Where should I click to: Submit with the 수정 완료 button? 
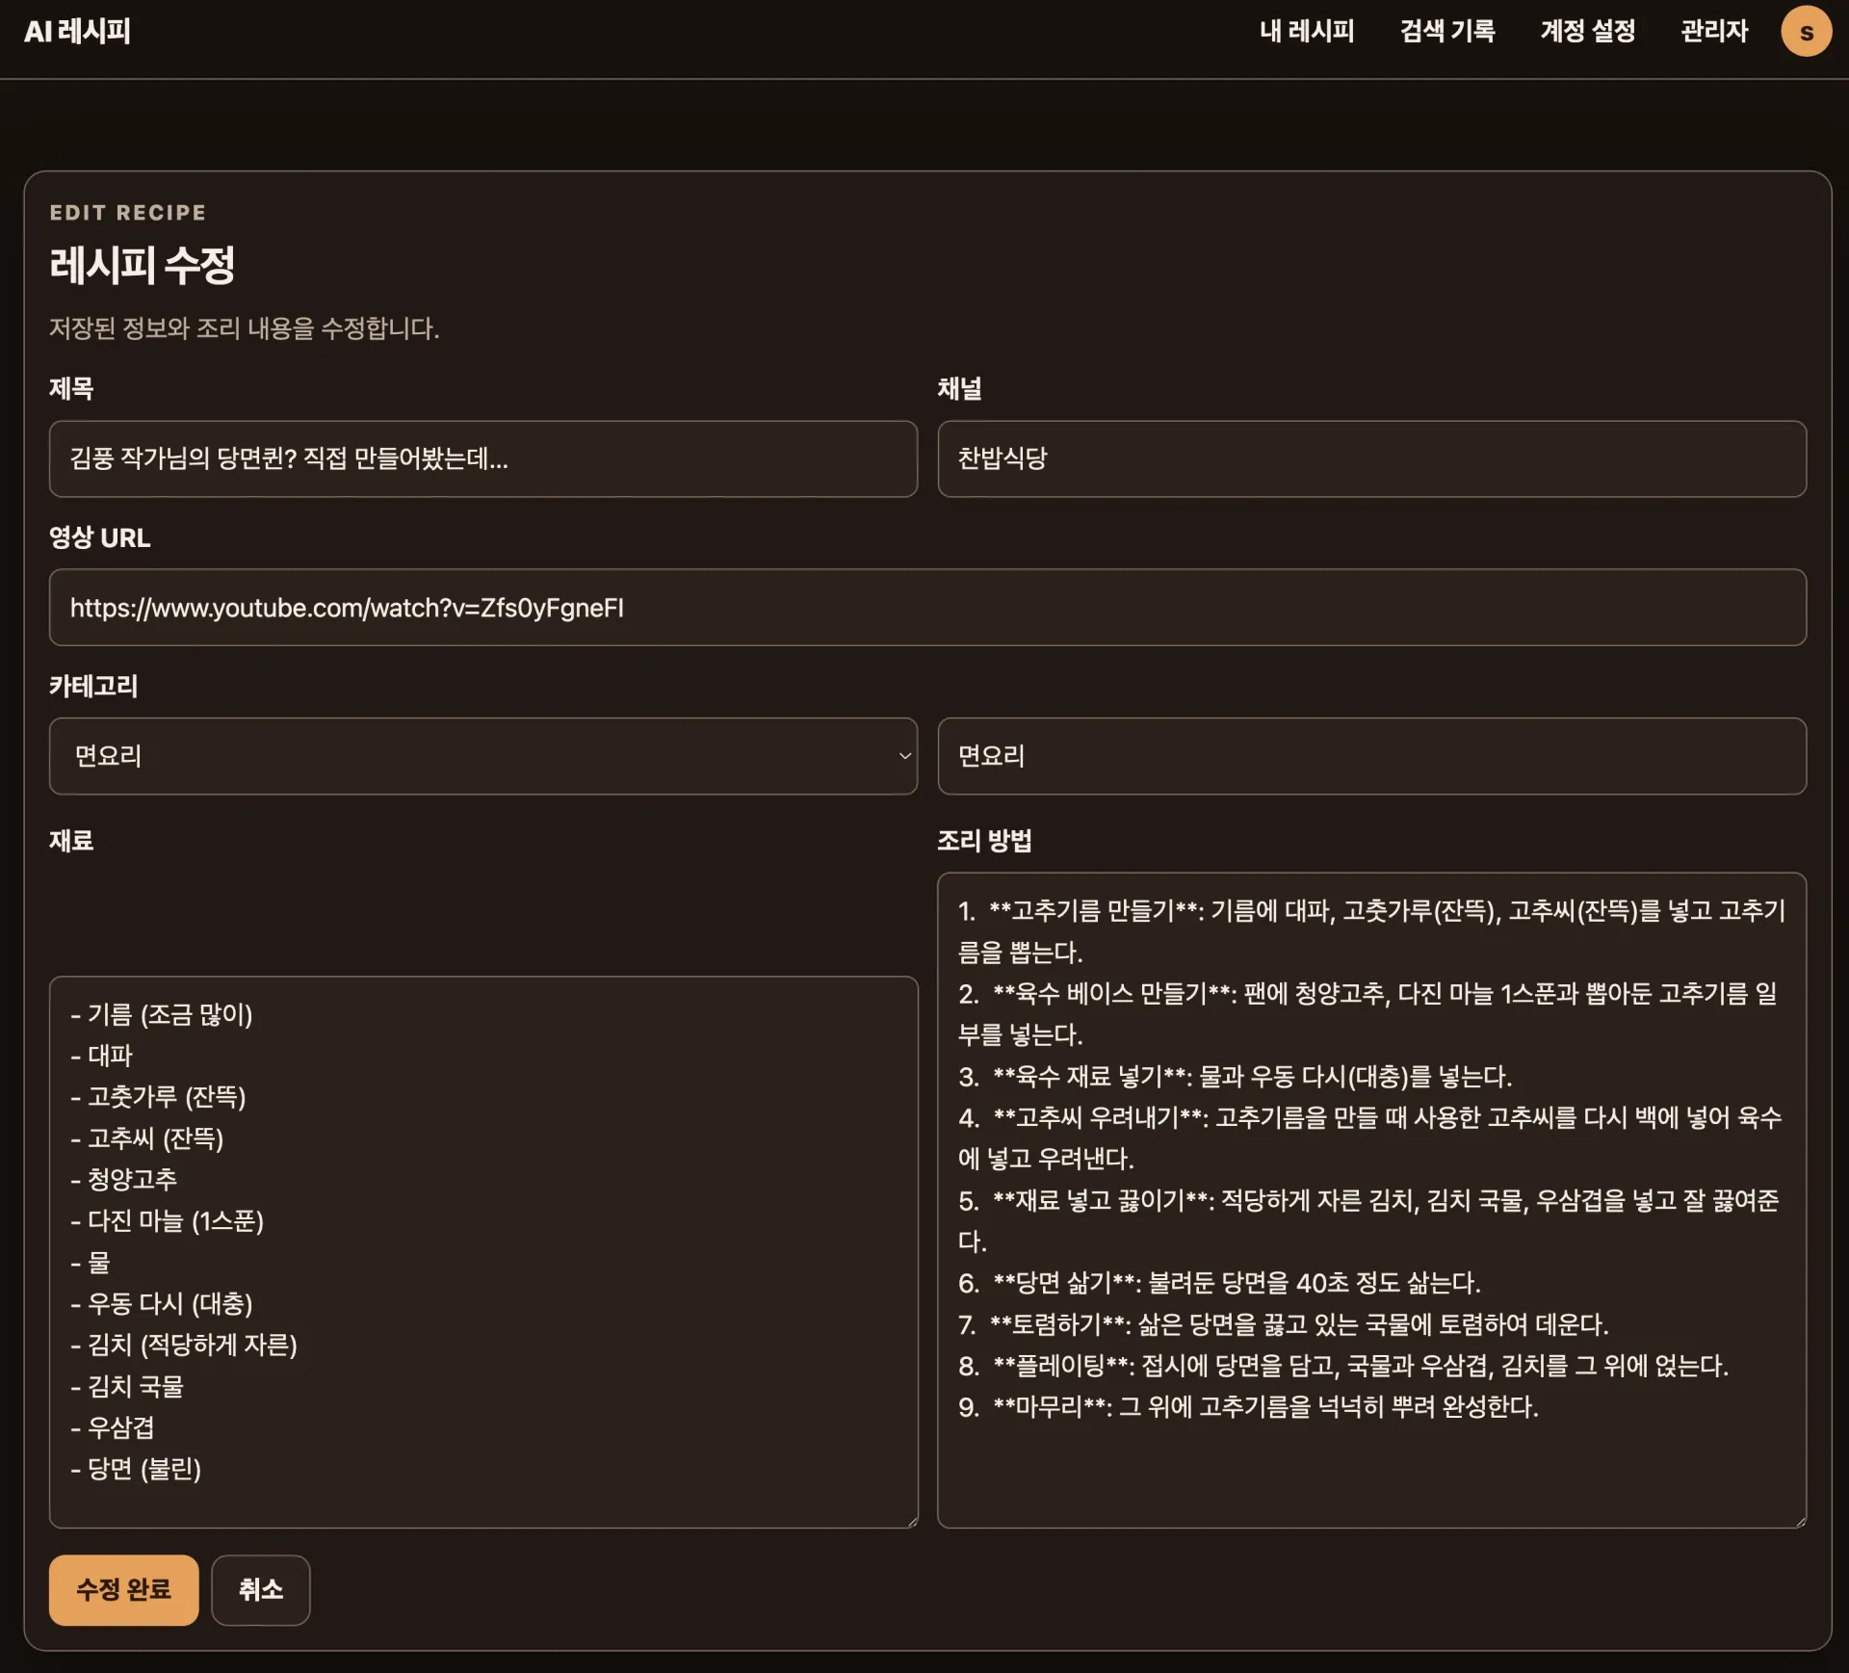124,1590
